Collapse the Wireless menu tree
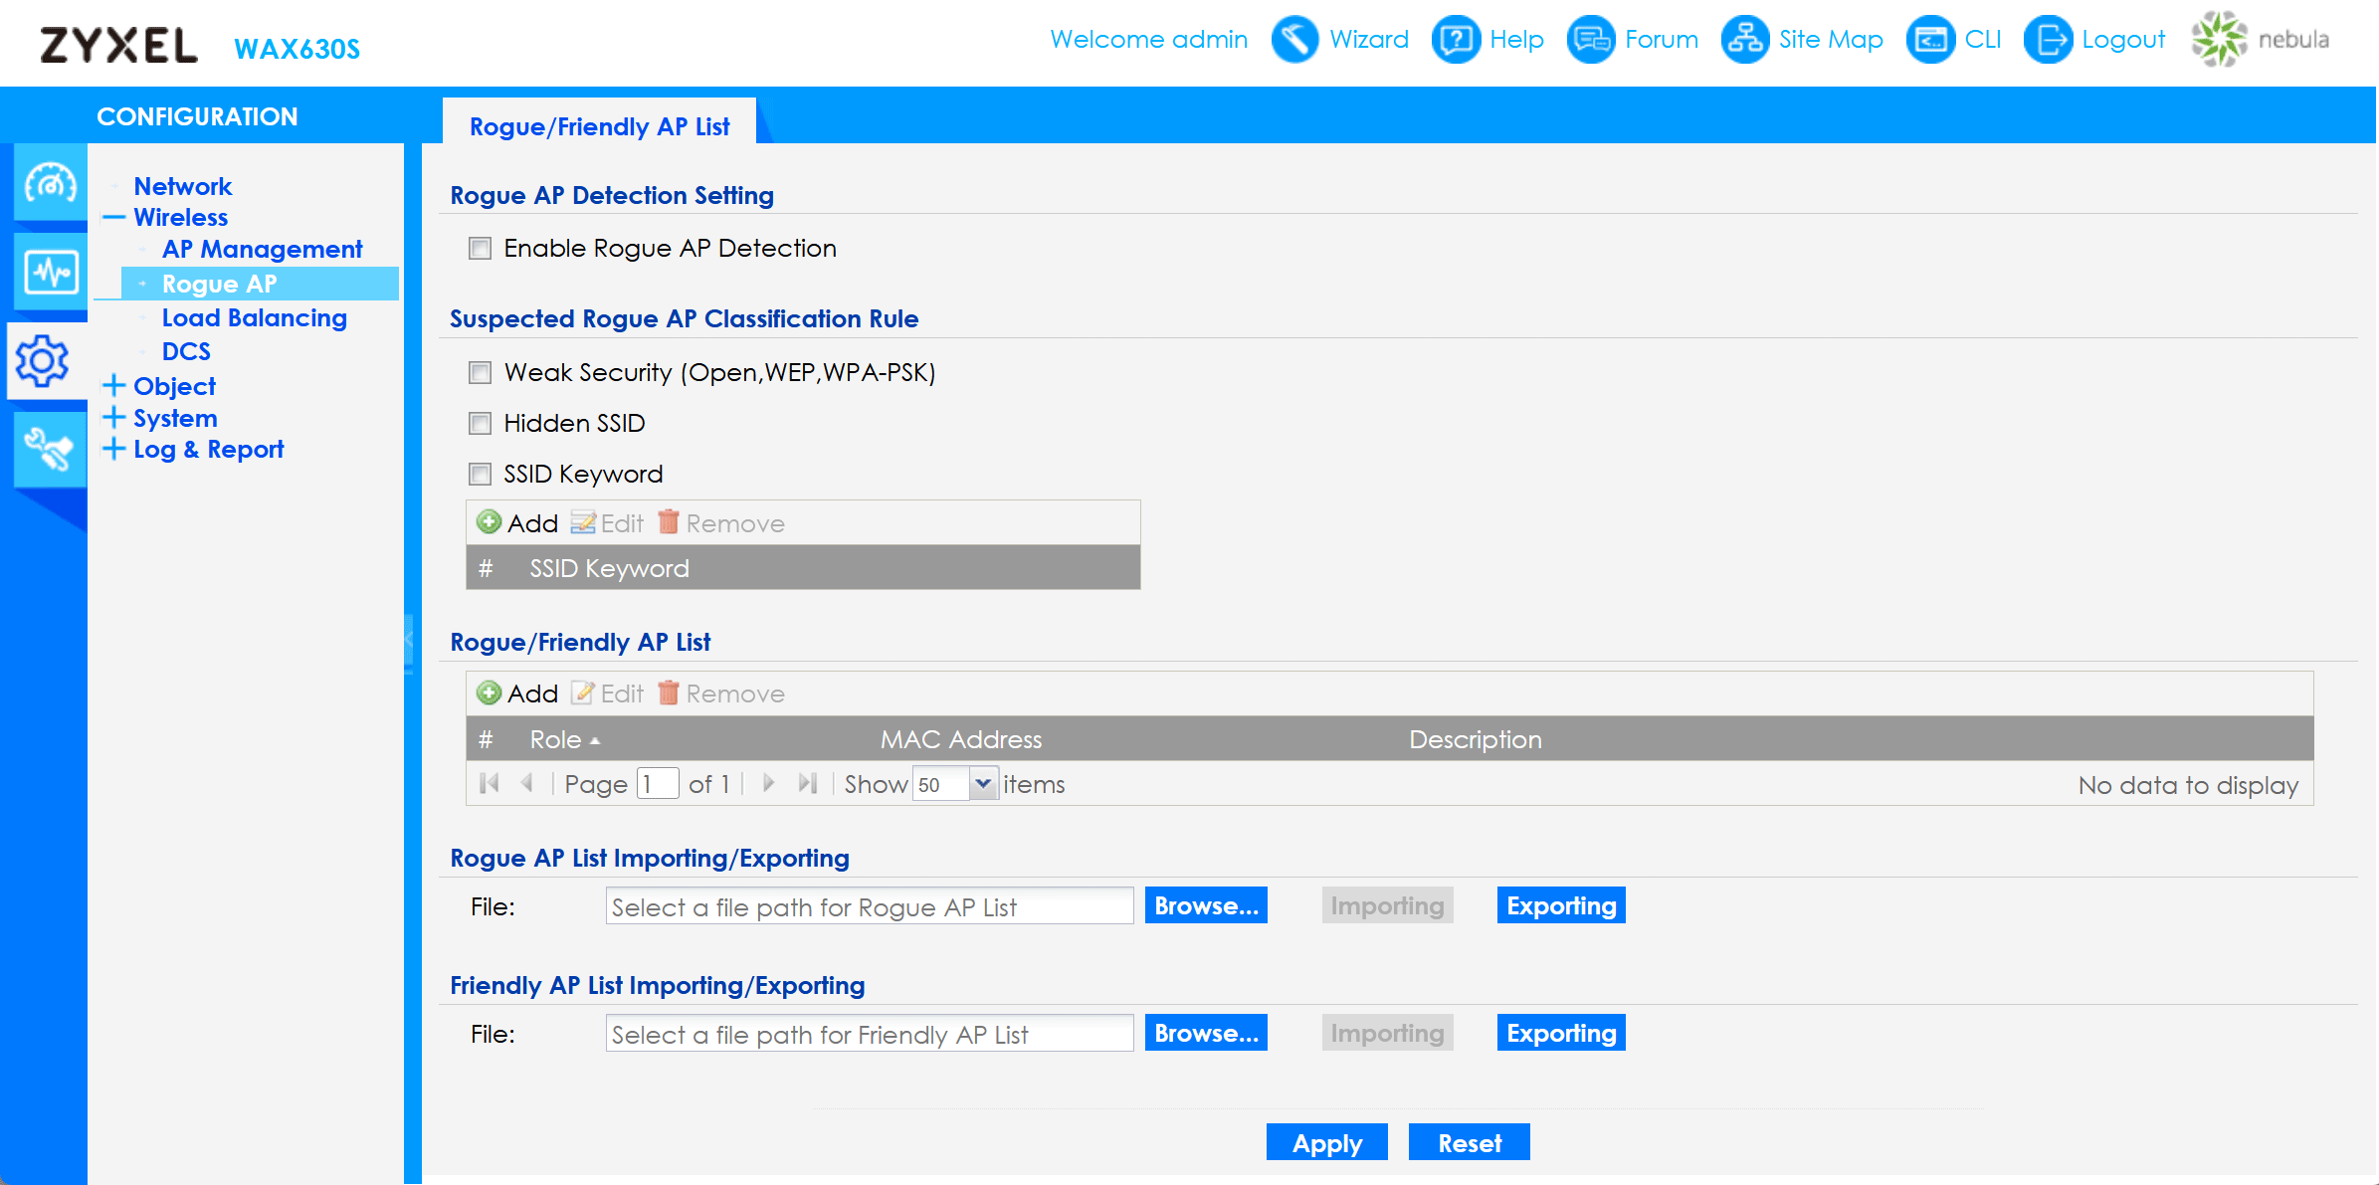The height and width of the screenshot is (1185, 2379). click(x=114, y=218)
